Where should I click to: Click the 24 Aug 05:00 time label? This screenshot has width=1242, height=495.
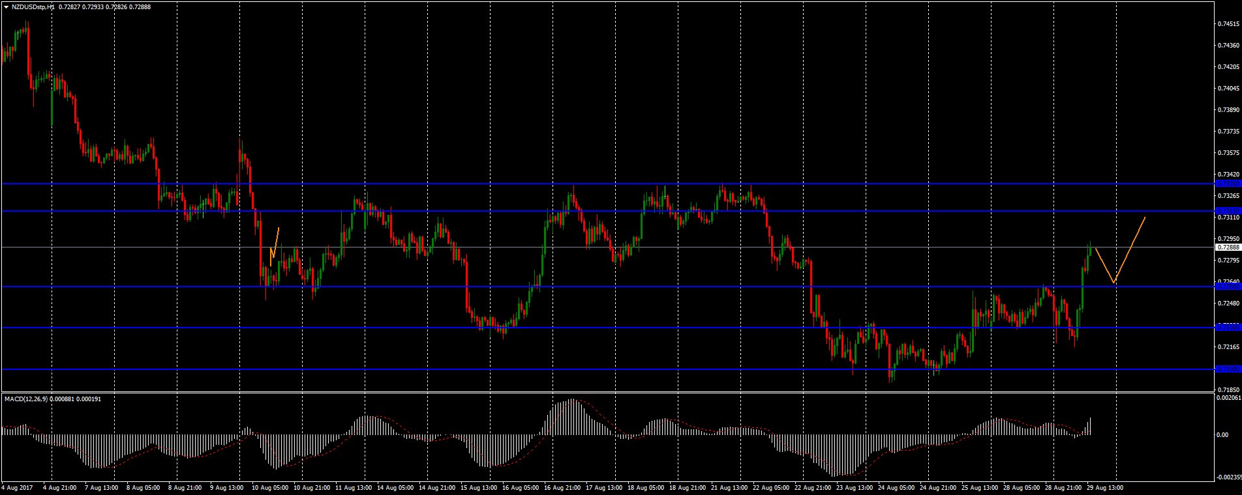coord(896,487)
